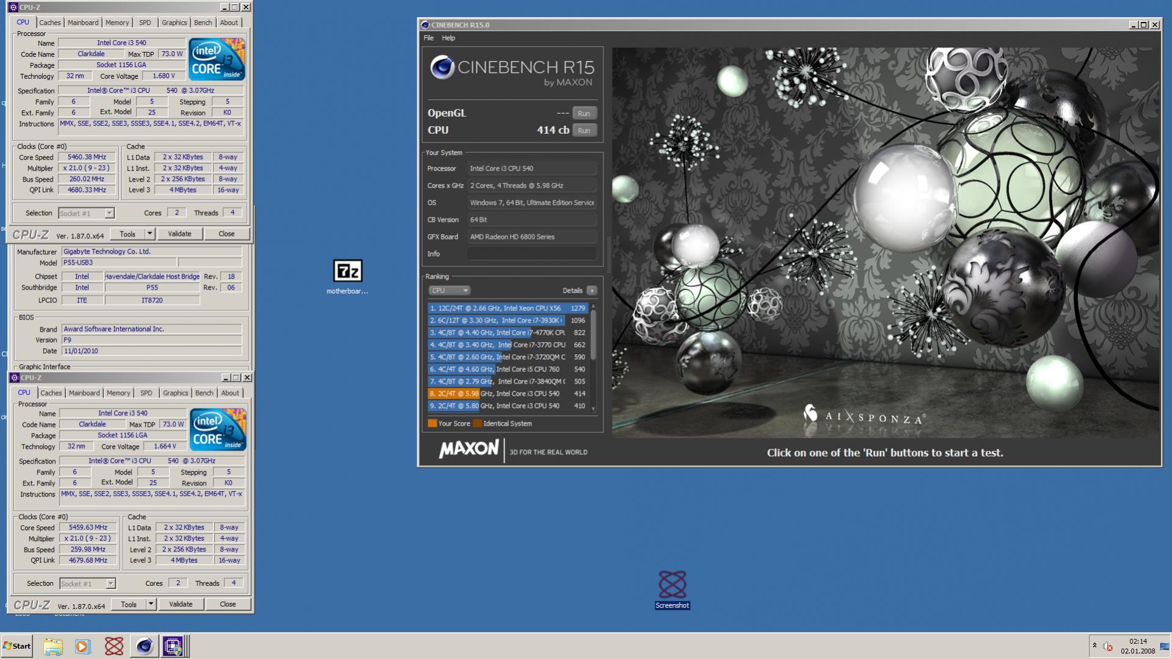Click the Intel Core i3 logo in the top CPU-Z
The height and width of the screenshot is (659, 1172).
point(217,59)
